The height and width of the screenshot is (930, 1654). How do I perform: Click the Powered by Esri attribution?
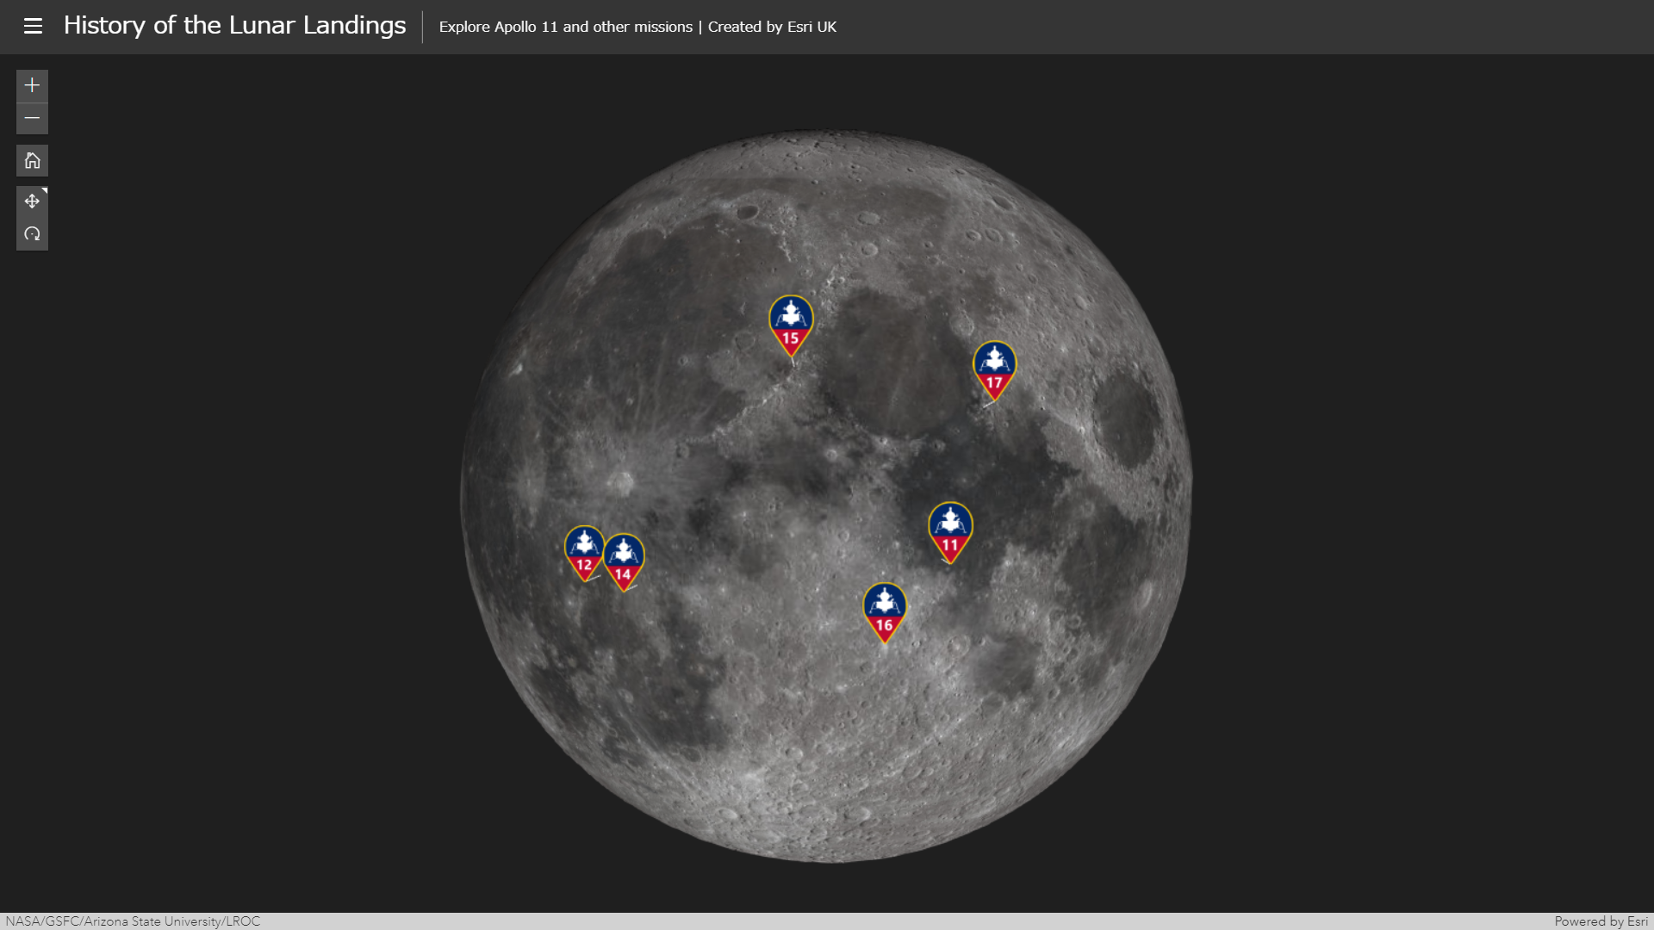[x=1600, y=921]
